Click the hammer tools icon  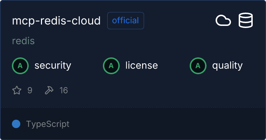pos(49,91)
